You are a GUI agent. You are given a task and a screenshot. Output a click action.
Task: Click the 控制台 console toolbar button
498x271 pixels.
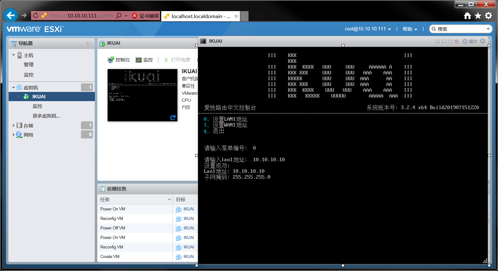tap(119, 60)
